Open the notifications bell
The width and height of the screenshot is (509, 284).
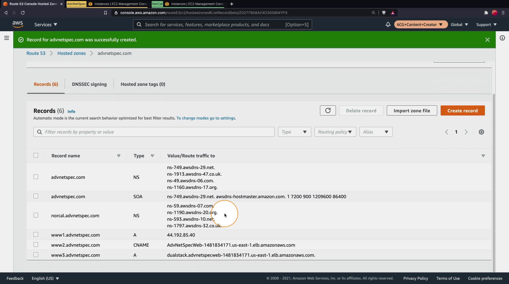point(388,24)
